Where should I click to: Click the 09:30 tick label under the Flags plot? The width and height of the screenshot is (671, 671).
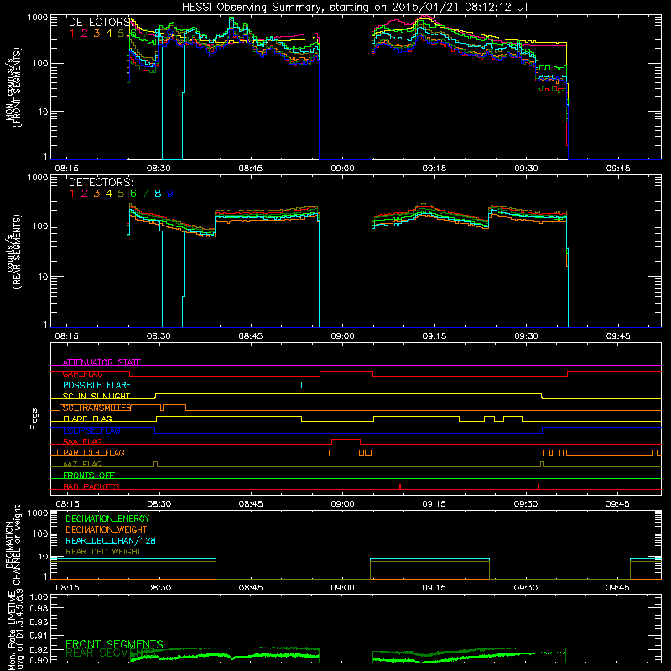526,504
